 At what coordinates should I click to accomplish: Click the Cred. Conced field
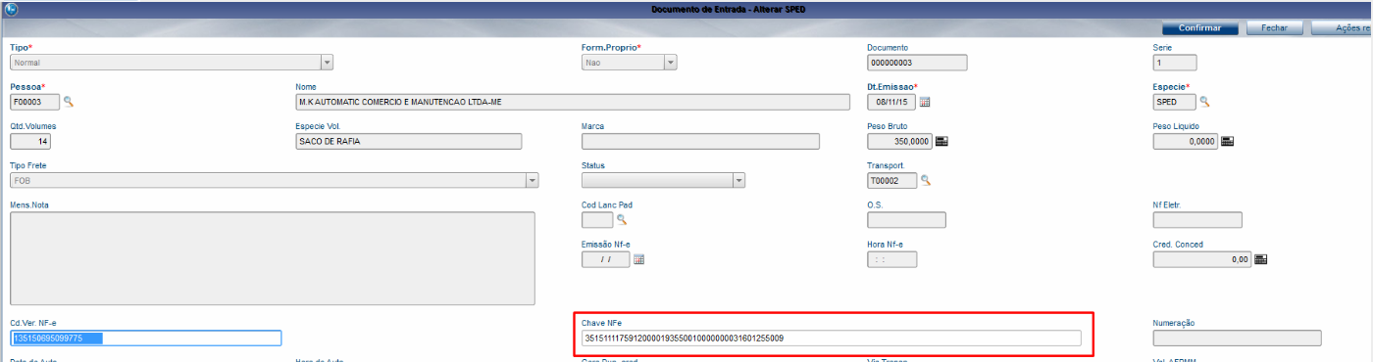1202,259
